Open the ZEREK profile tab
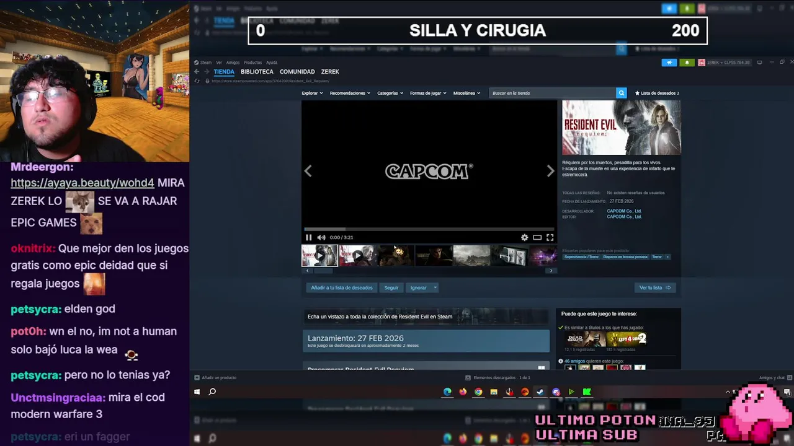The image size is (794, 446). (330, 72)
